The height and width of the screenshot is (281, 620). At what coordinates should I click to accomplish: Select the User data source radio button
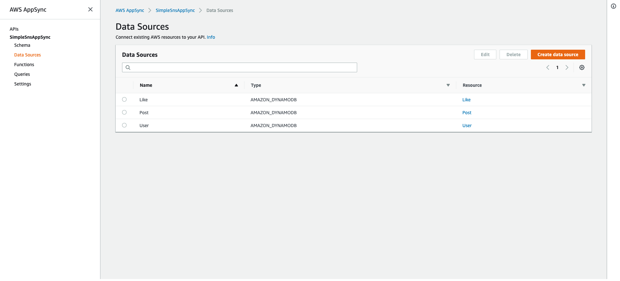[124, 125]
